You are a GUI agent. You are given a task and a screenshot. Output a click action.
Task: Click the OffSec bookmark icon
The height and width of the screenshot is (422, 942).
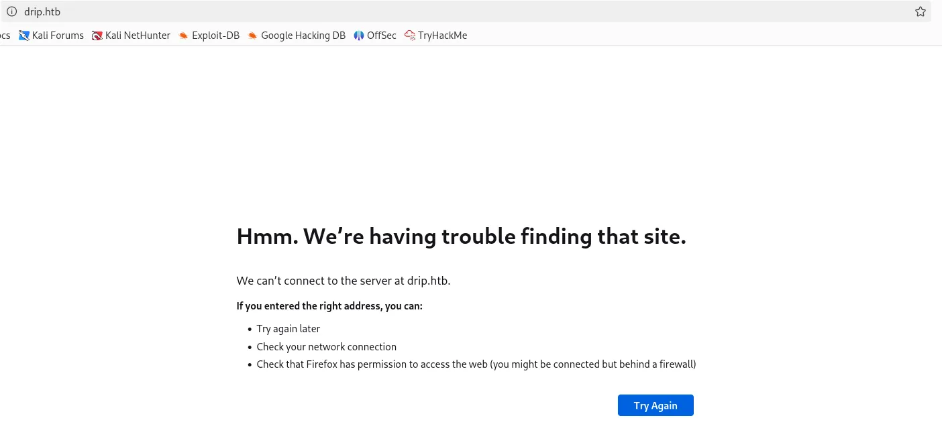point(359,36)
